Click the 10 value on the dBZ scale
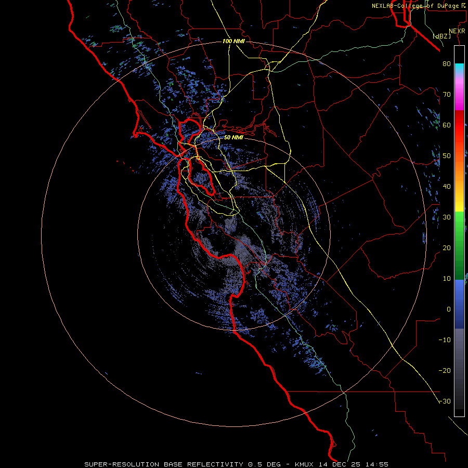 447,279
